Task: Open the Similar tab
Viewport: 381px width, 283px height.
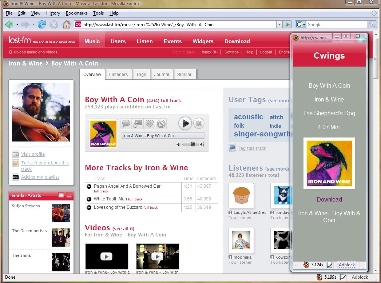Action: [x=184, y=74]
